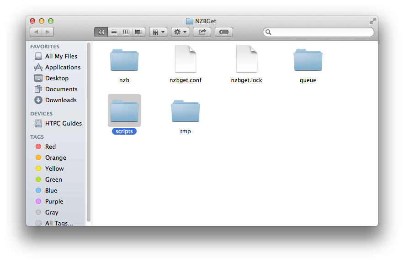Screen dimensions: 404x262
Task: Open Downloads in the sidebar
Action: click(x=61, y=100)
